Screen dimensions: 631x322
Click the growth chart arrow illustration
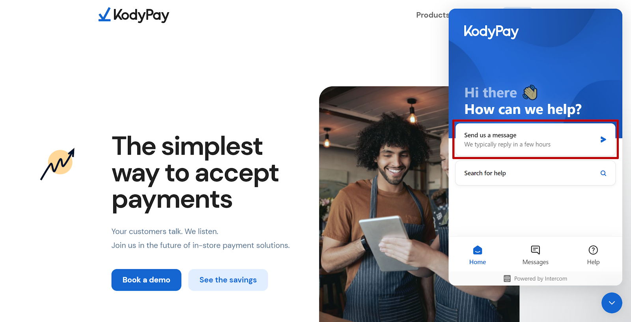coord(58,164)
